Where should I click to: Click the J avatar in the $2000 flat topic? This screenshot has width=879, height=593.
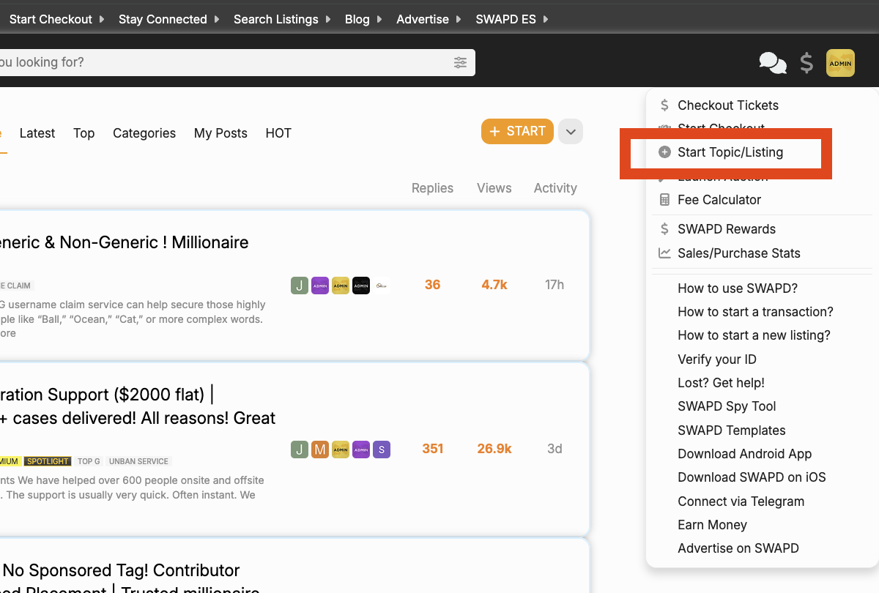[299, 450]
